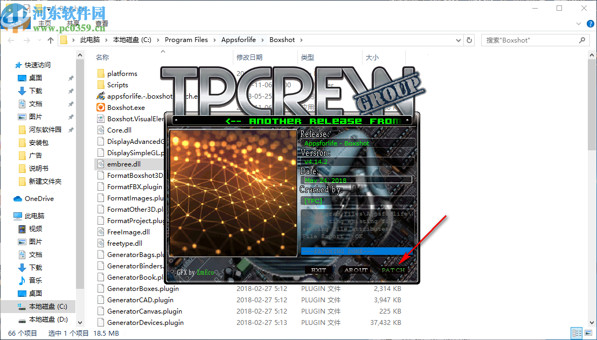Go up one folder level
The width and height of the screenshot is (597, 340).
(50, 40)
